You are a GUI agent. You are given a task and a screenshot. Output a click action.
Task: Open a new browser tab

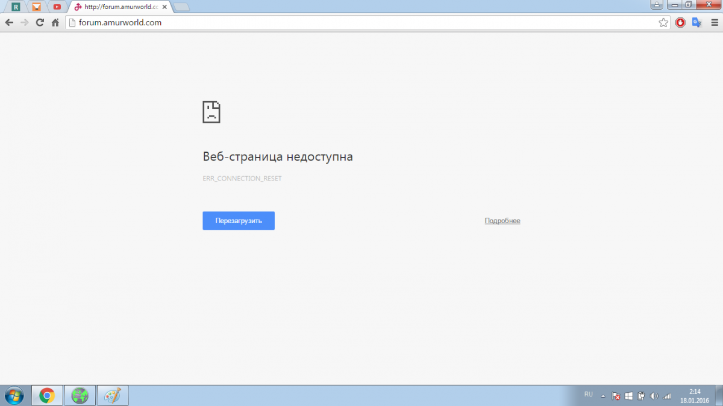click(181, 7)
